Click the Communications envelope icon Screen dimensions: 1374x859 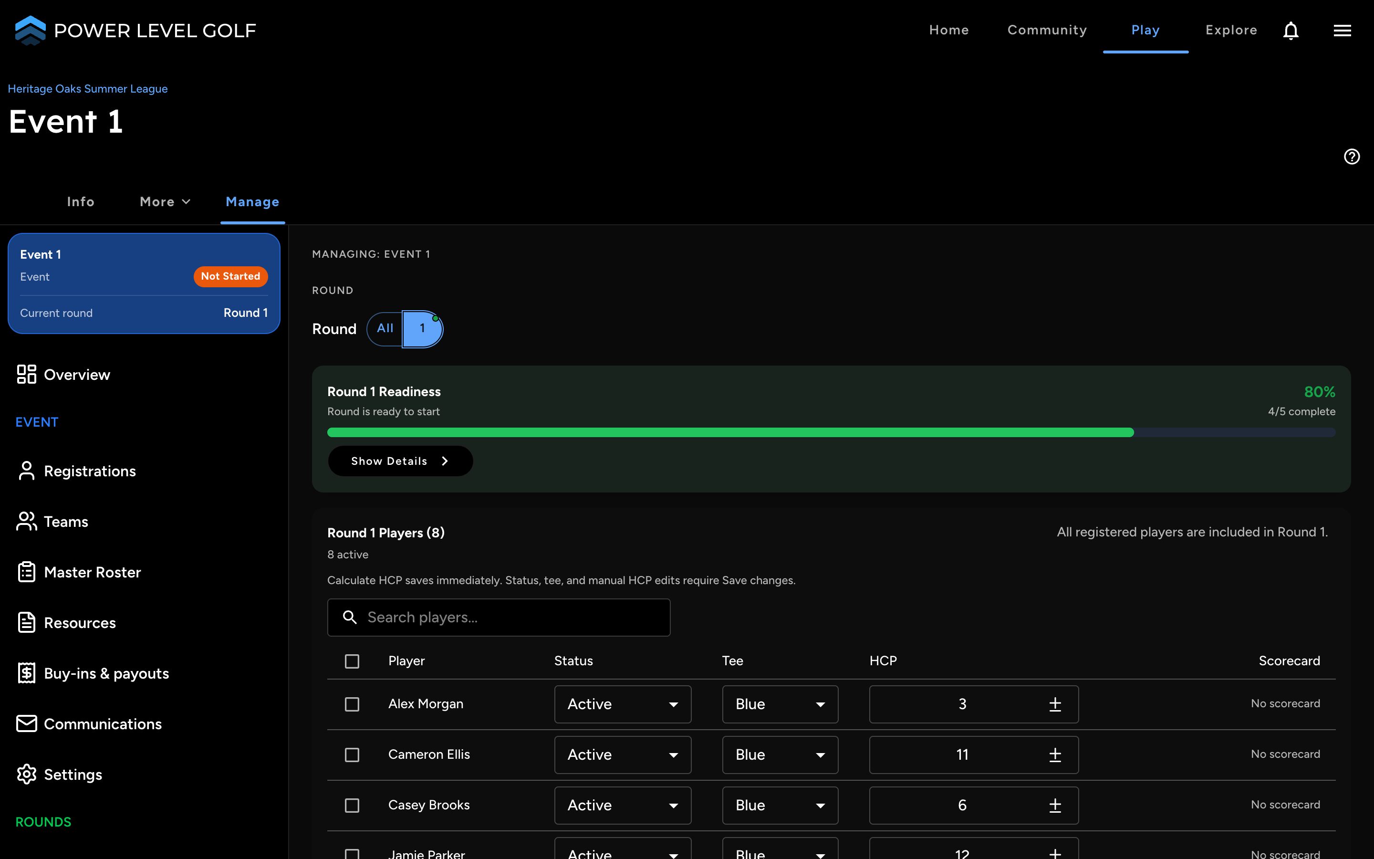[x=26, y=724]
